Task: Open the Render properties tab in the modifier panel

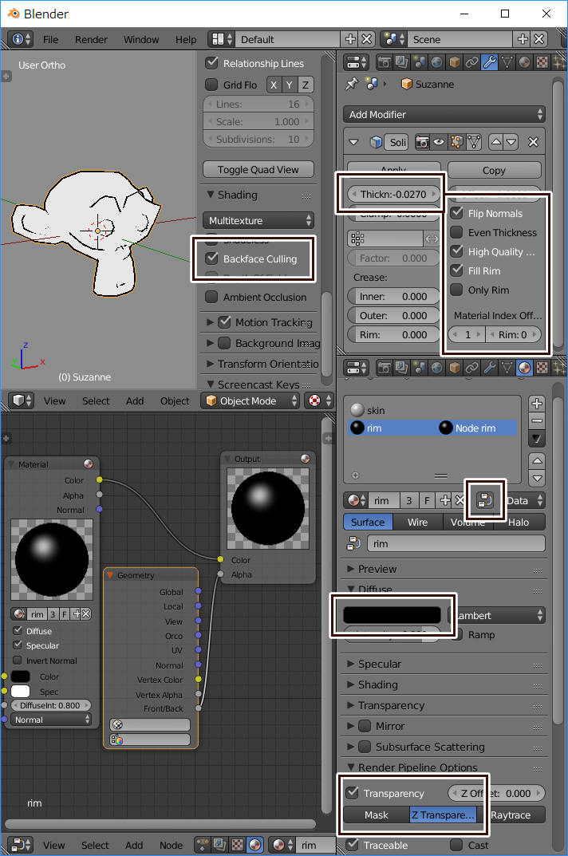Action: 384,62
